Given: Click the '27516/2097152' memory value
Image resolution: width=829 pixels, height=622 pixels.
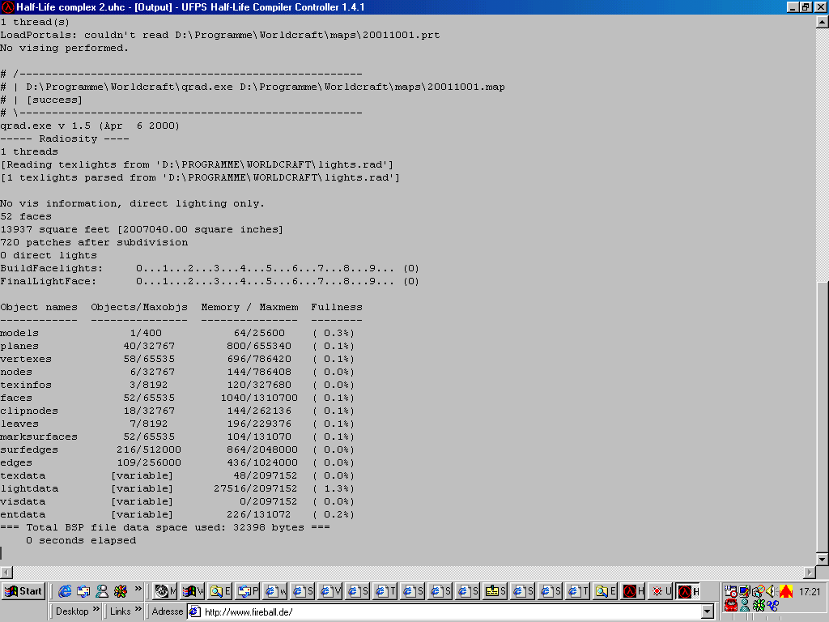Looking at the screenshot, I should (x=255, y=488).
